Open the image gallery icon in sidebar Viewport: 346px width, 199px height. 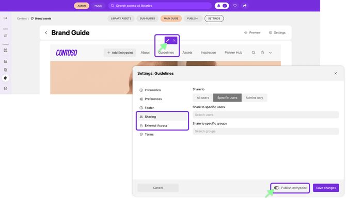pyautogui.click(x=6, y=61)
